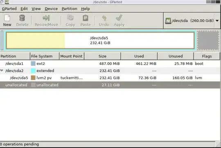Click the 487.00 MiB size value

[109, 64]
